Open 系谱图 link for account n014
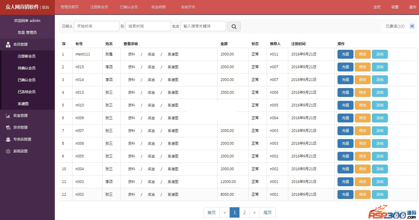Screen dimensions: 419x220 173,80
